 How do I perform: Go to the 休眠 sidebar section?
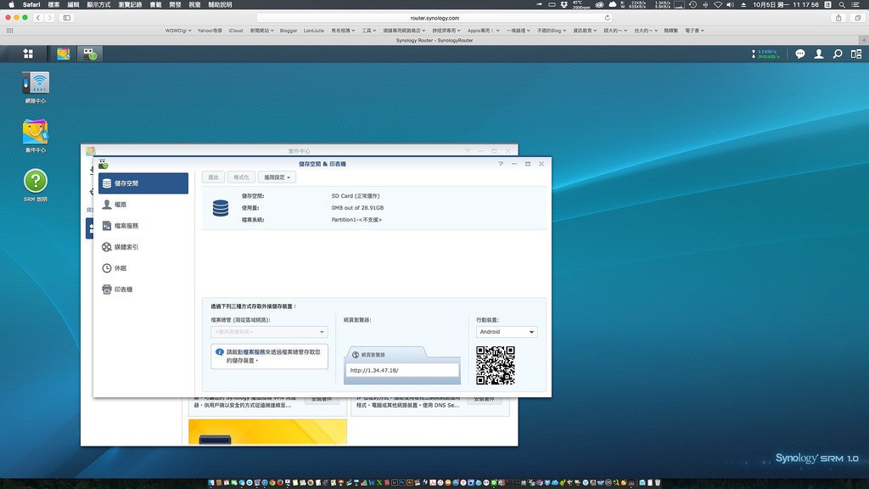[x=143, y=268]
